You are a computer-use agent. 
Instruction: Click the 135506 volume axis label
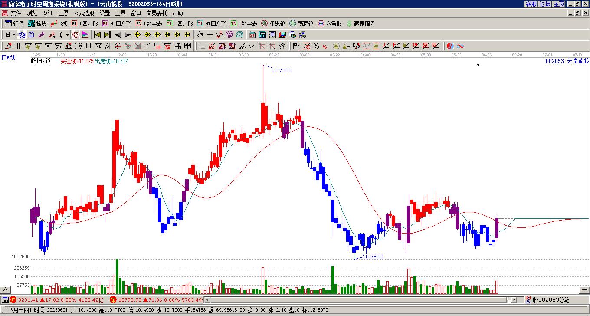pyautogui.click(x=22, y=276)
